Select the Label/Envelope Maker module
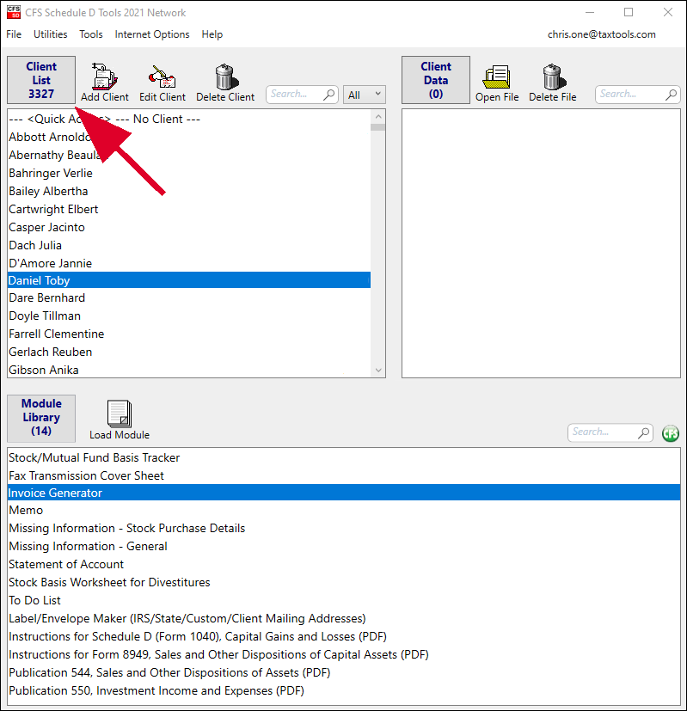The height and width of the screenshot is (711, 687). pyautogui.click(x=344, y=619)
